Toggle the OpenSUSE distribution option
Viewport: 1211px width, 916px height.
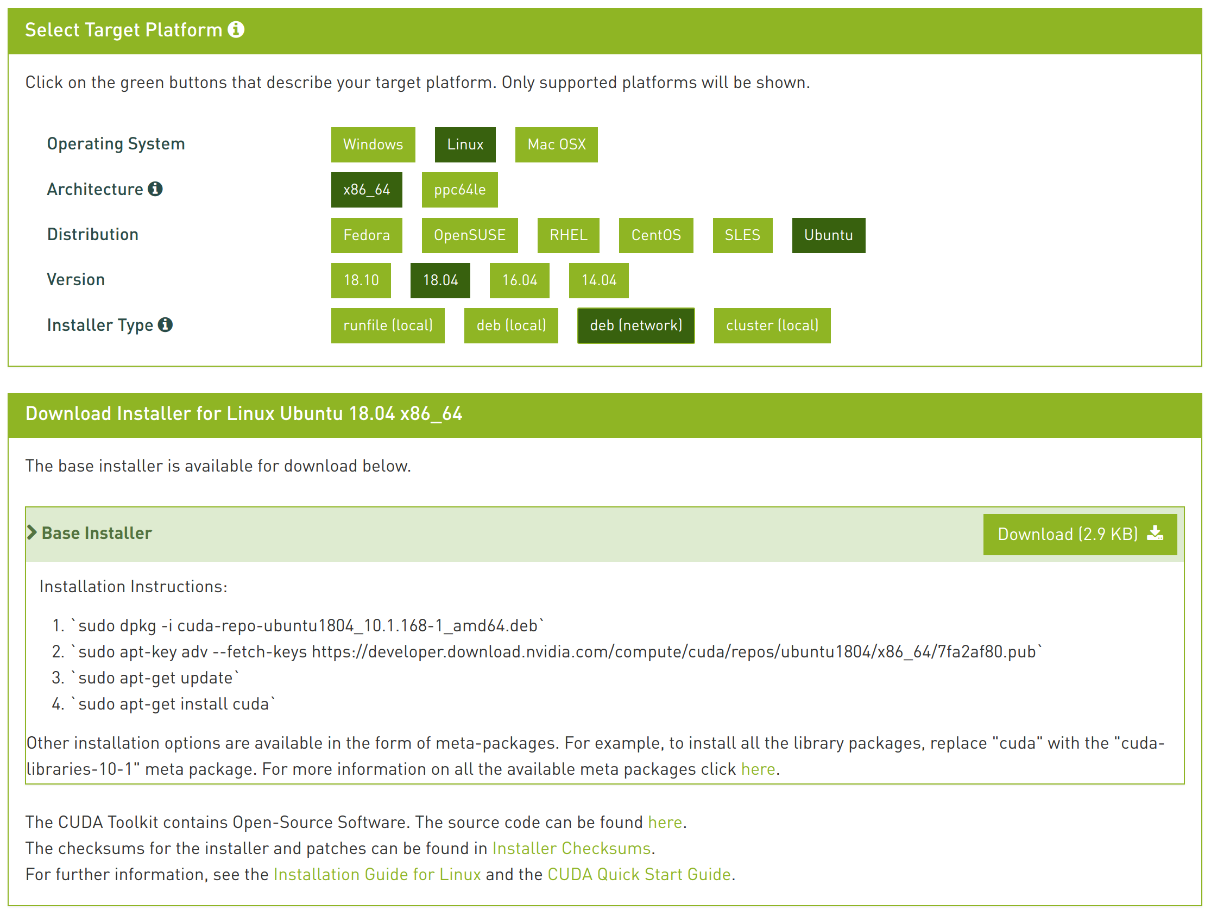point(469,234)
